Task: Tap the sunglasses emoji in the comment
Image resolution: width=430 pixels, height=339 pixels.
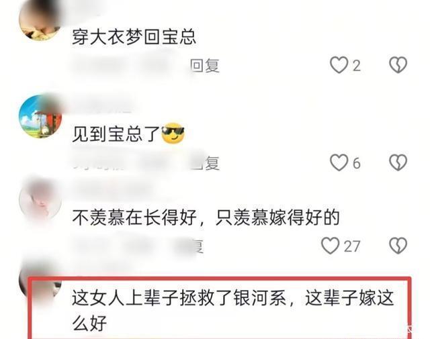Action: (x=173, y=133)
